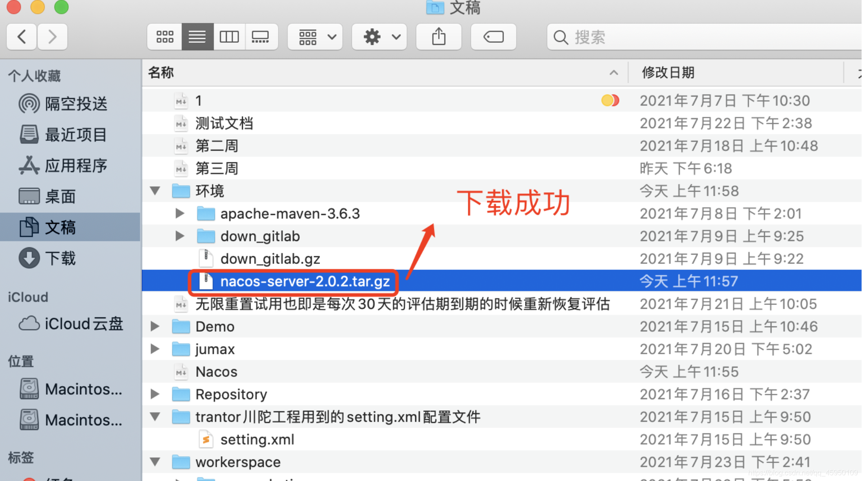The height and width of the screenshot is (481, 862).
Task: Open iCloud云盘 in the sidebar
Action: tap(71, 324)
